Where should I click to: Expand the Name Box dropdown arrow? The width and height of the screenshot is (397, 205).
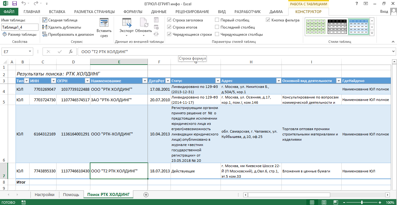click(30, 52)
